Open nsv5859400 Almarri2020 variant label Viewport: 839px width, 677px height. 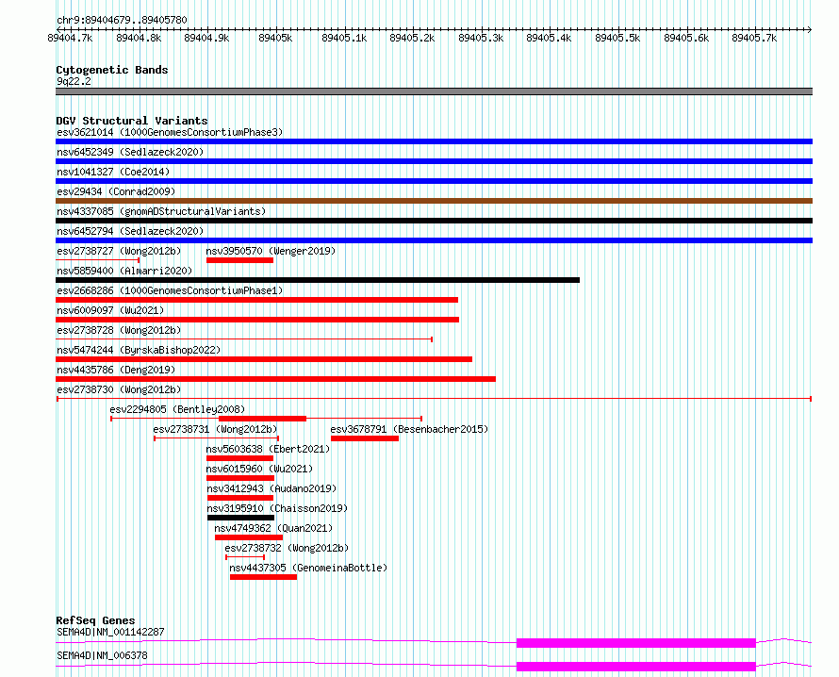(124, 271)
